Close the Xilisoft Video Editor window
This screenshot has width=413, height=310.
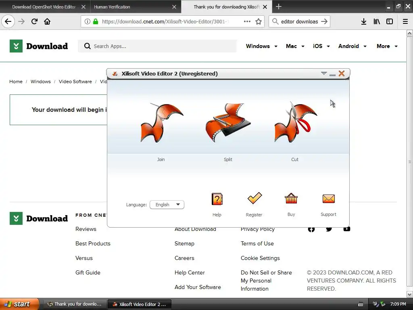pos(342,73)
